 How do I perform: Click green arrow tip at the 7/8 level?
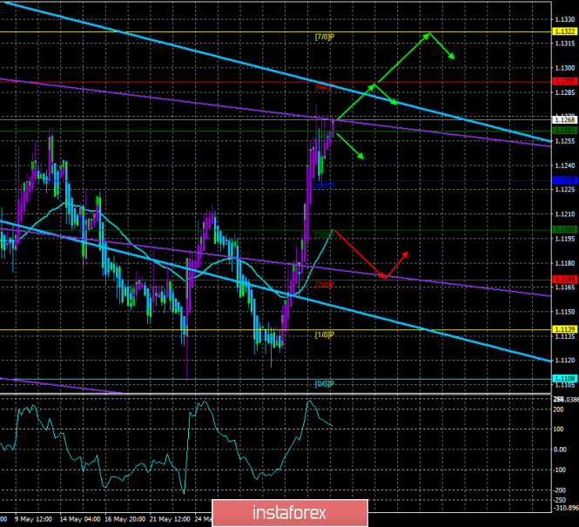(x=428, y=34)
